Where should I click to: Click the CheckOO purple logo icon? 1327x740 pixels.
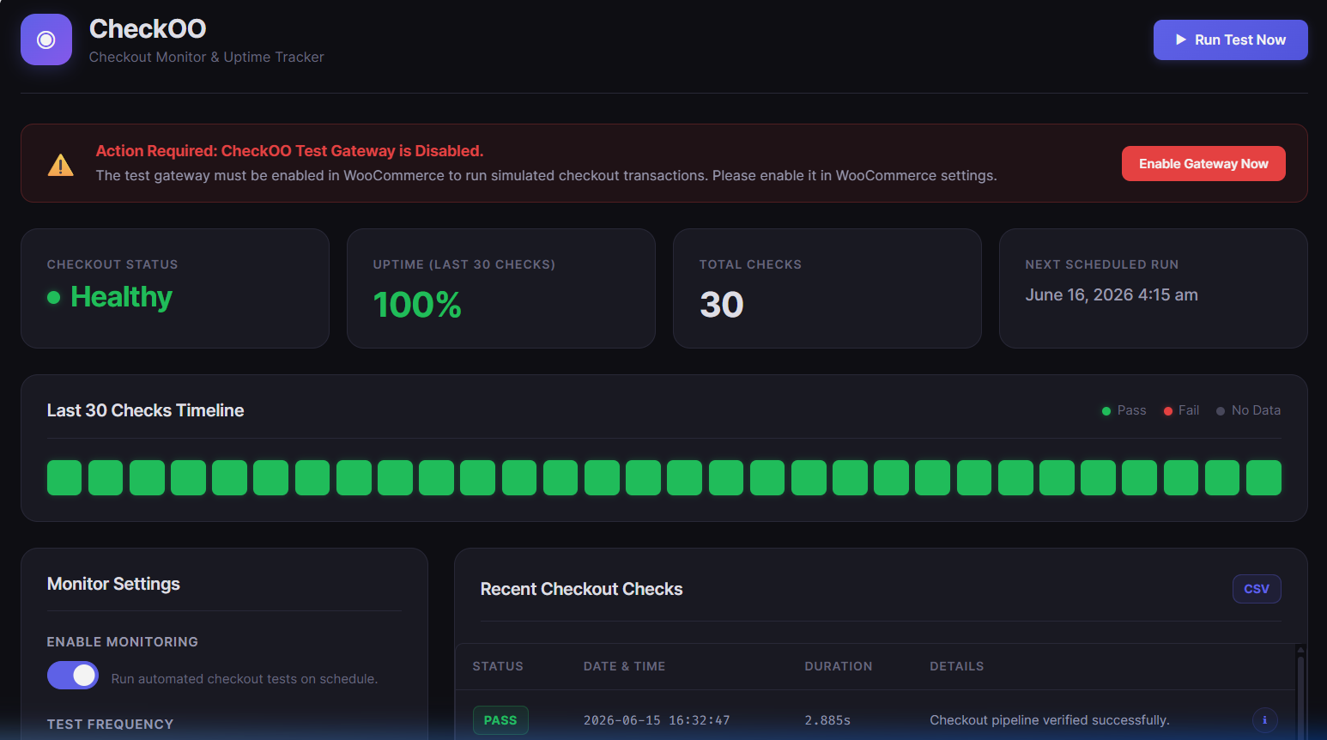46,39
